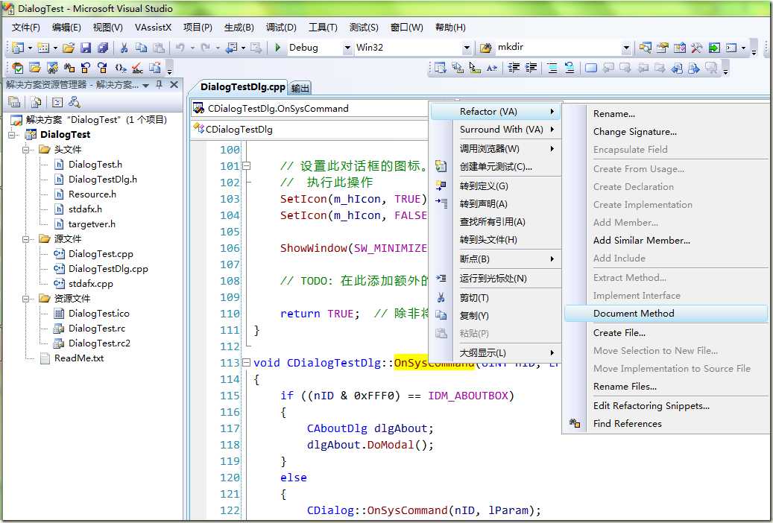Click the 文件(F) menu
Screen dimensions: 773x523
pos(25,28)
